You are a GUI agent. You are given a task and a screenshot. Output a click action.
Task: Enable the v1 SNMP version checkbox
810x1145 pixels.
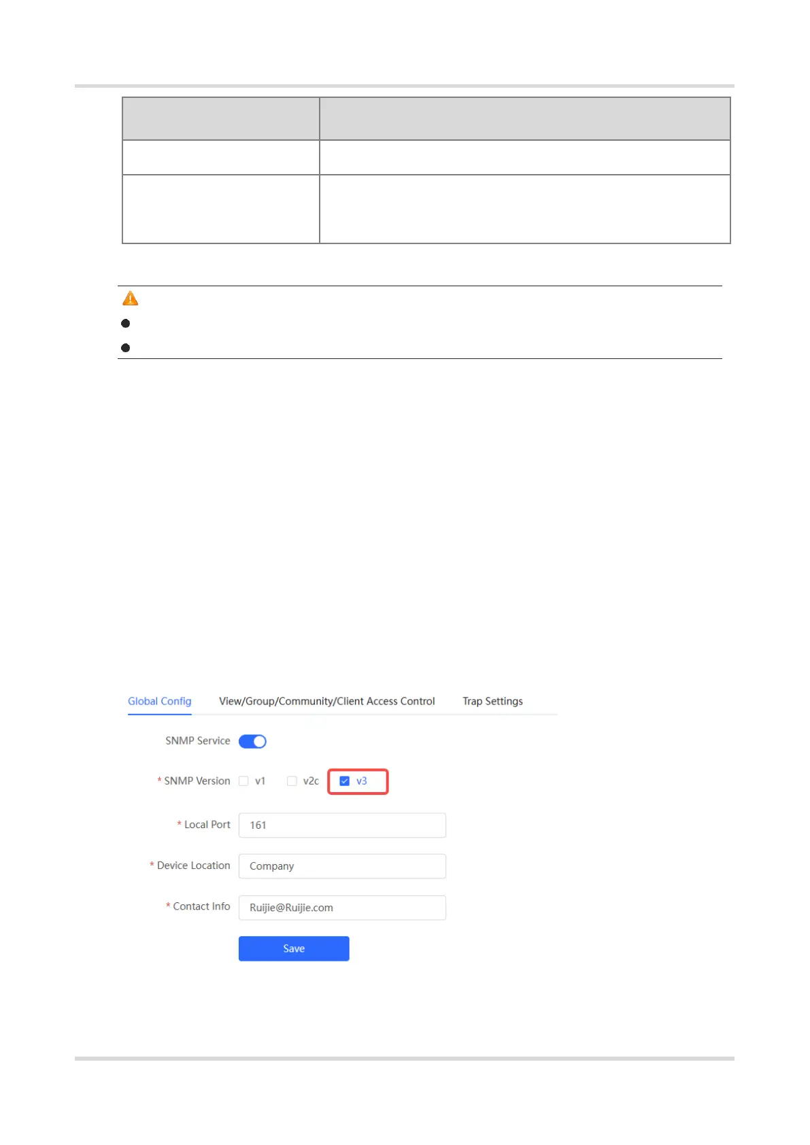pyautogui.click(x=243, y=781)
